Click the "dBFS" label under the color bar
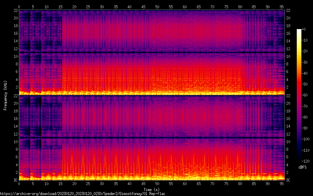313x196 pixels. 302,168
